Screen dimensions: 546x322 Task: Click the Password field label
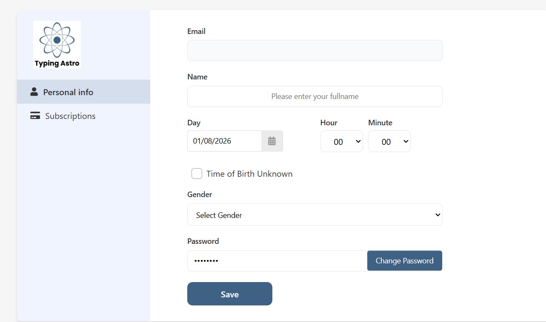(203, 241)
